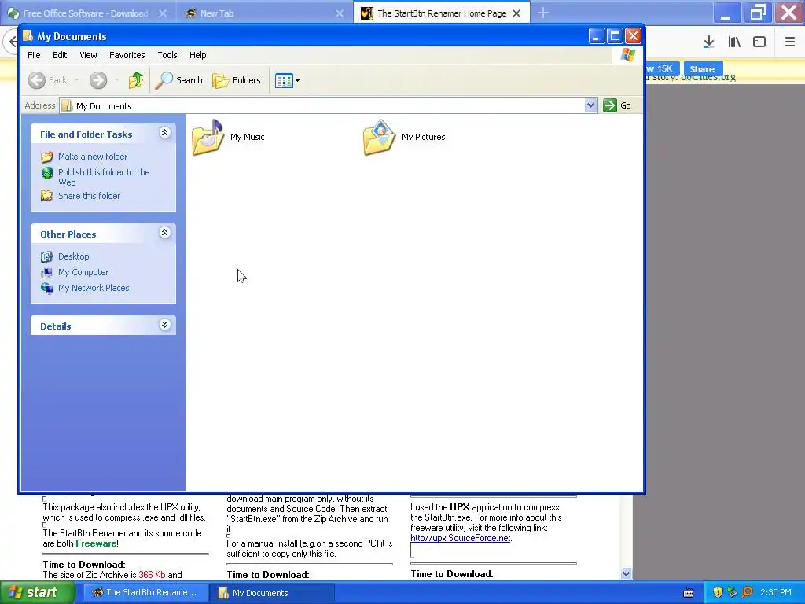Screen dimensions: 805x604
Task: Expand the Address bar dropdown
Action: pyautogui.click(x=590, y=105)
